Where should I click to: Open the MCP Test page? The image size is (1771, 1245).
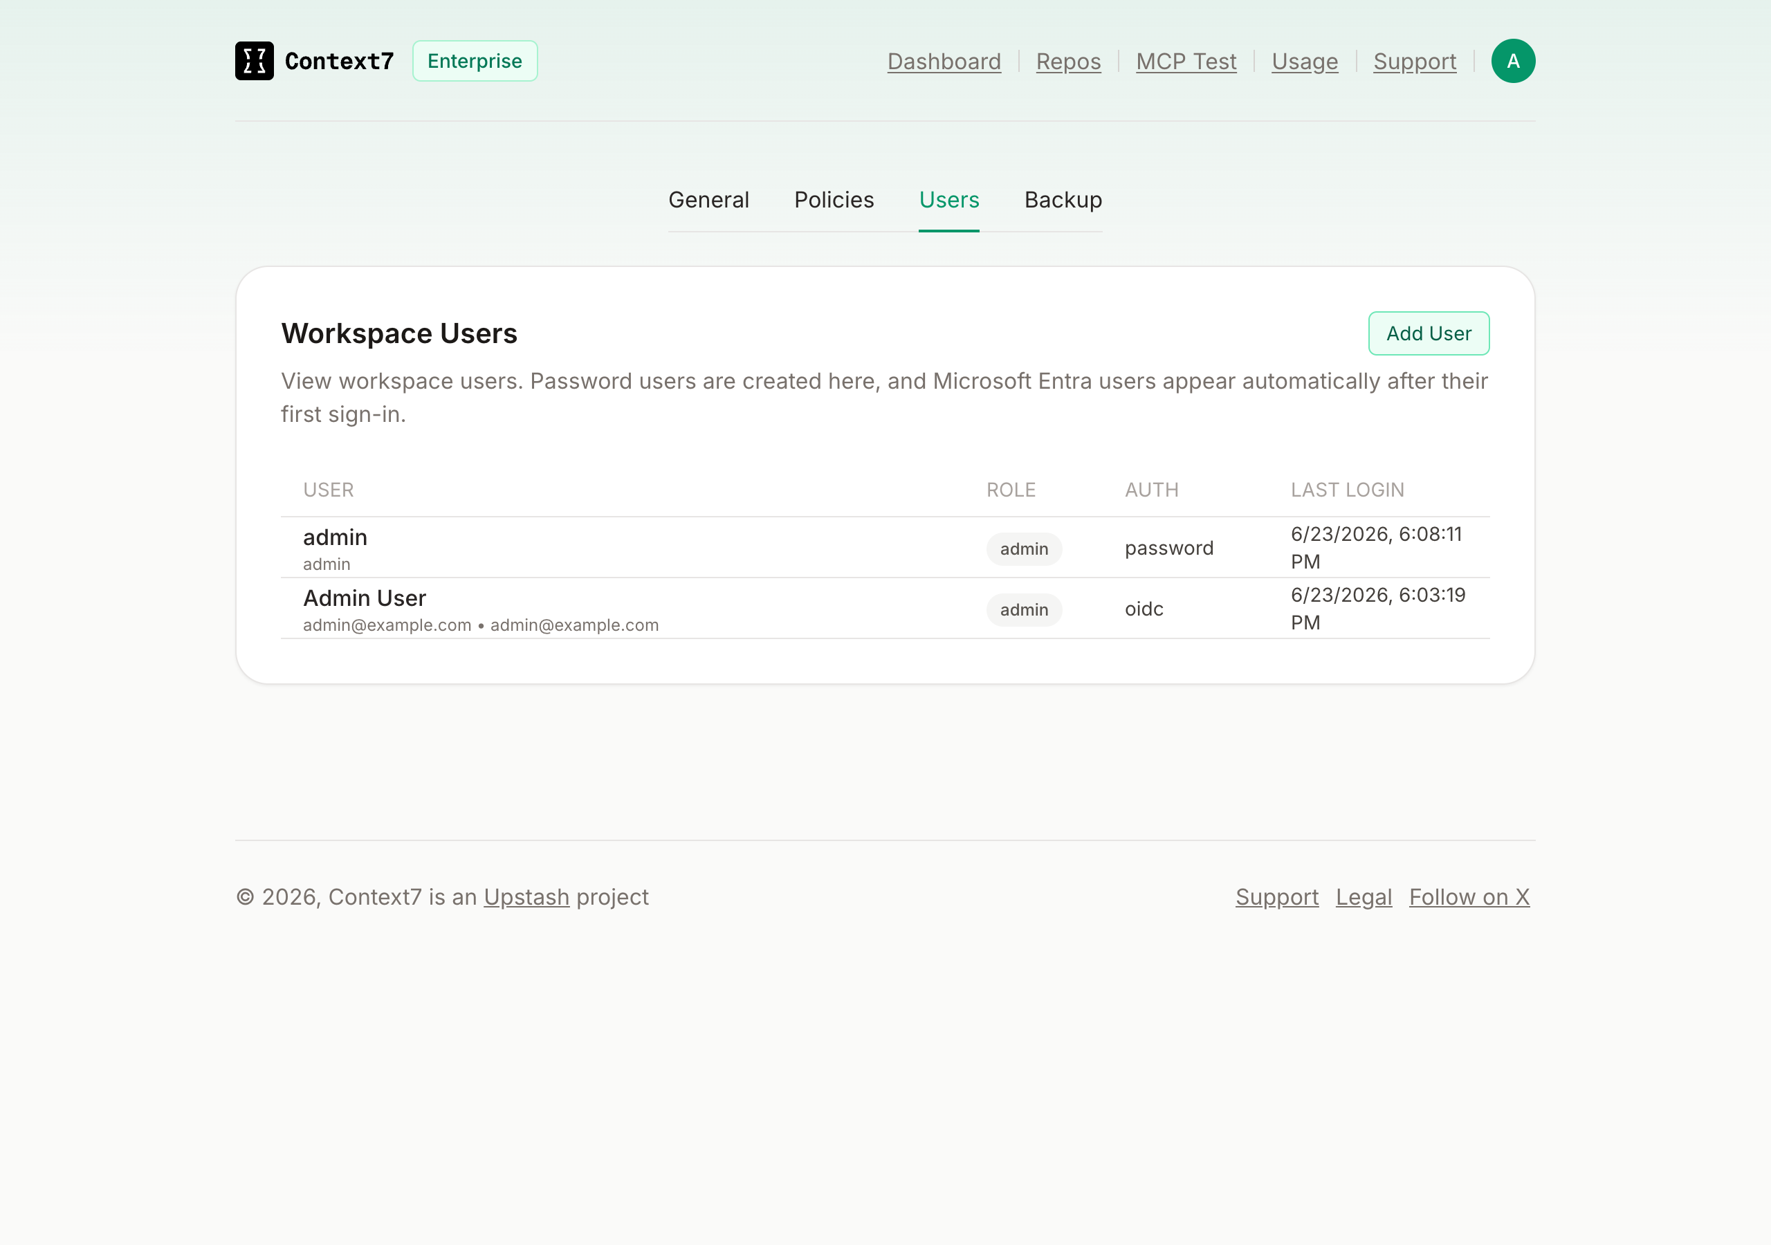click(1186, 61)
